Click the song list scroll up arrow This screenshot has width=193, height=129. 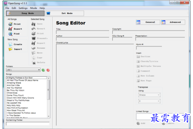click(48, 78)
